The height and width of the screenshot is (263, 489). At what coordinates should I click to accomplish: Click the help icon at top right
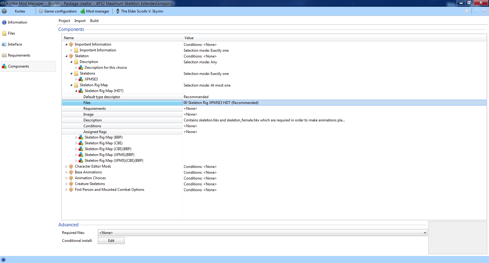[x=484, y=11]
